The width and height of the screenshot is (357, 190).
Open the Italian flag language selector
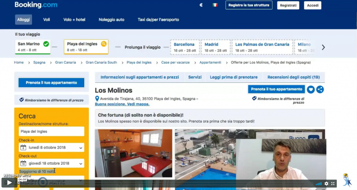pos(215,5)
